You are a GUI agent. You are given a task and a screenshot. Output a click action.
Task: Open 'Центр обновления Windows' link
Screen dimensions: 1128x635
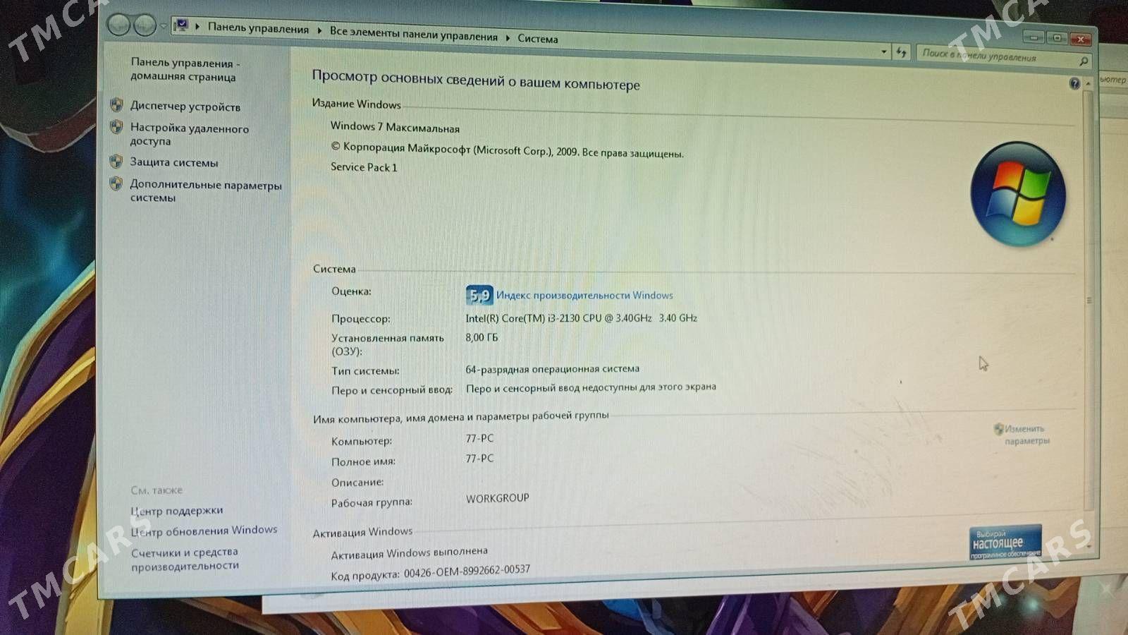pos(204,531)
